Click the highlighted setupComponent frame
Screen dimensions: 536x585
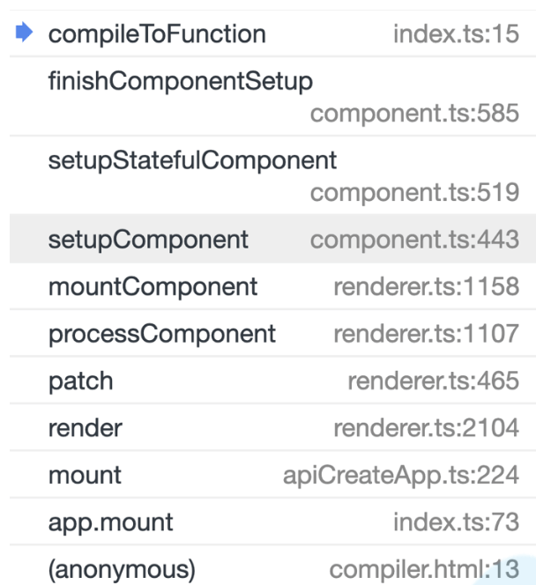(148, 240)
